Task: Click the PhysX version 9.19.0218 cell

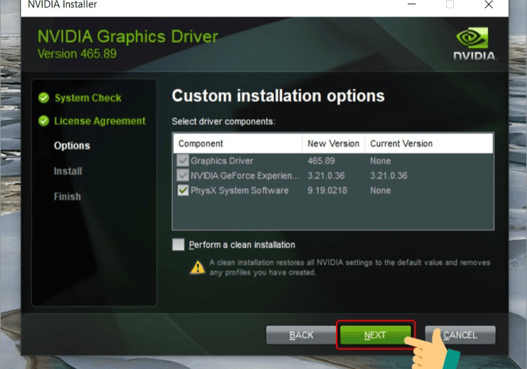Action: point(327,191)
